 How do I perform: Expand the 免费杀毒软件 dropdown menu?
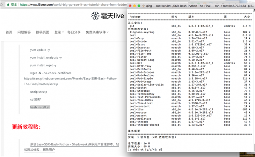[x=97, y=32]
